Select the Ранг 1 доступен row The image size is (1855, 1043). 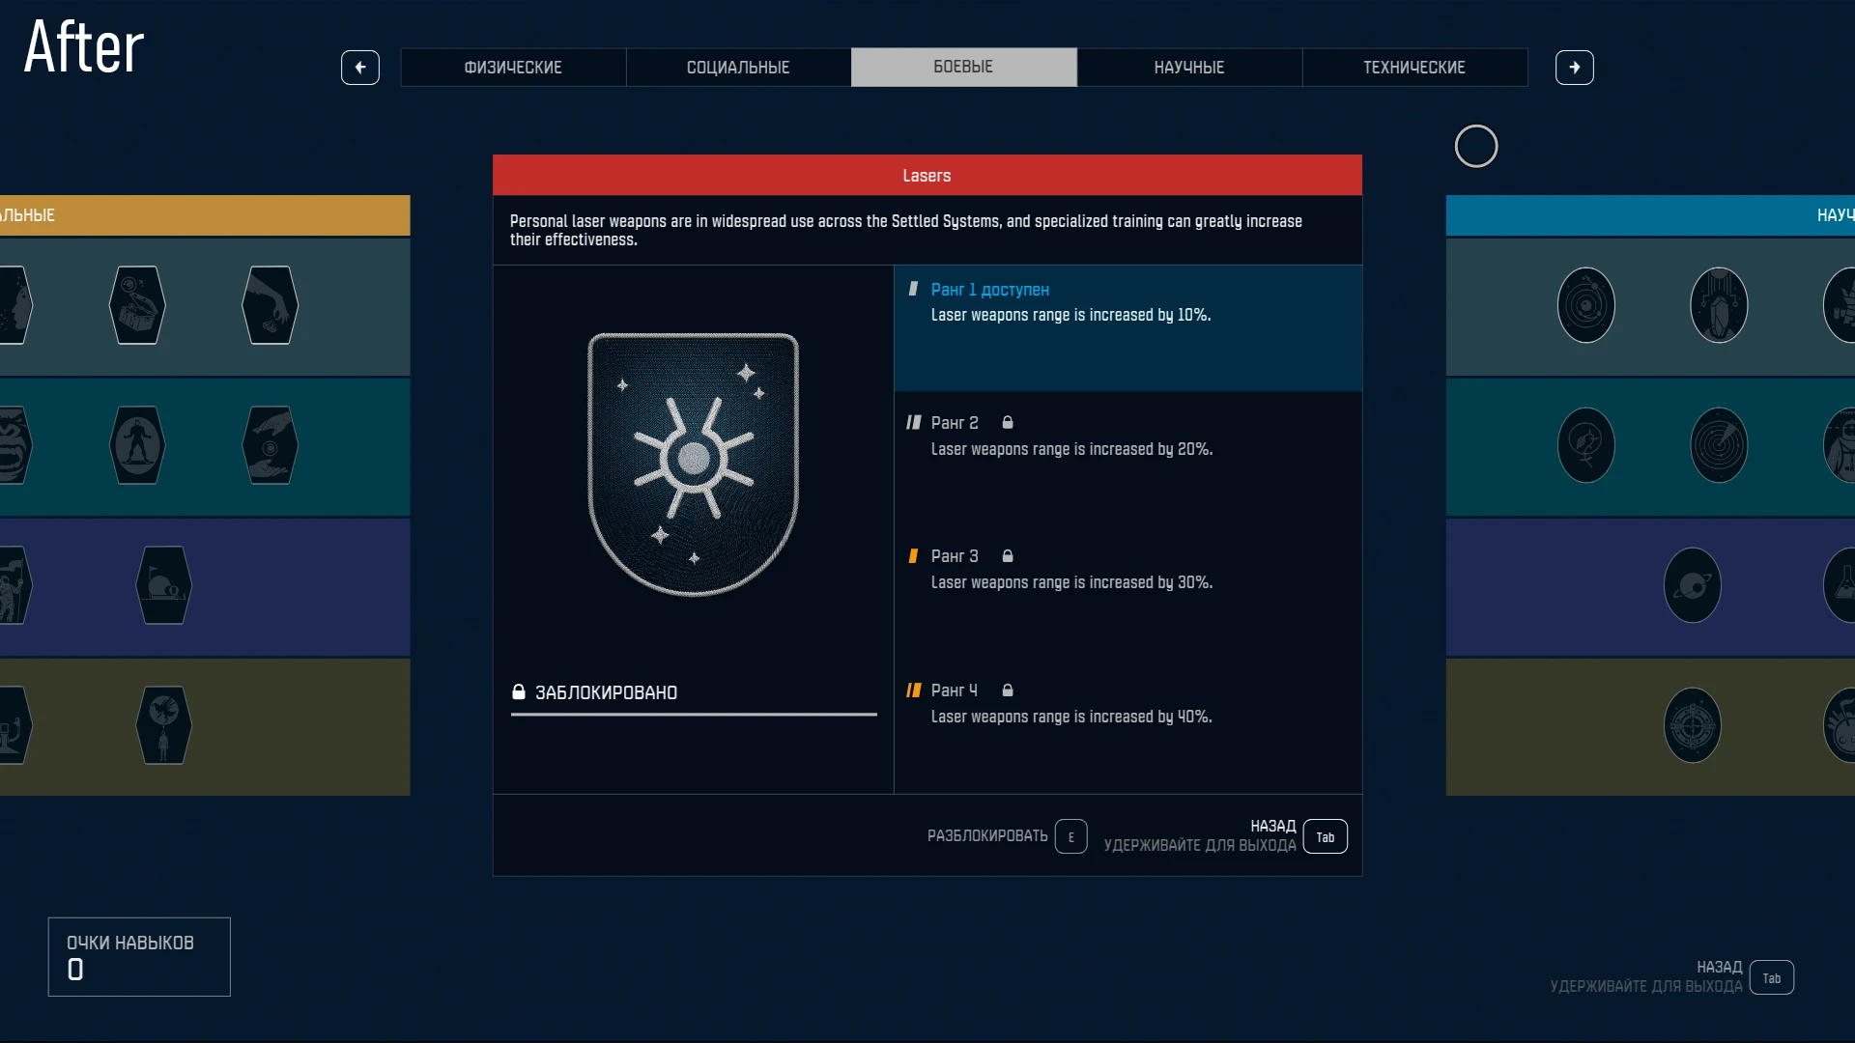[x=1127, y=327]
